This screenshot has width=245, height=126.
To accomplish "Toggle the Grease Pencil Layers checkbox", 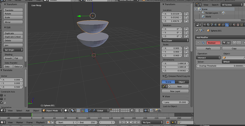I will coord(166,76).
